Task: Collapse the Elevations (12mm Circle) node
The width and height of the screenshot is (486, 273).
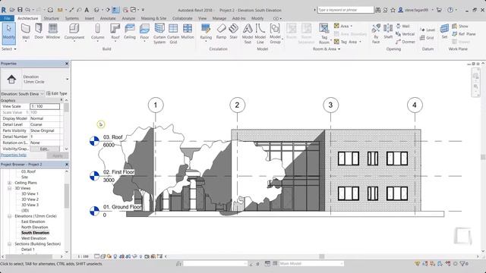Action: [x=10, y=216]
